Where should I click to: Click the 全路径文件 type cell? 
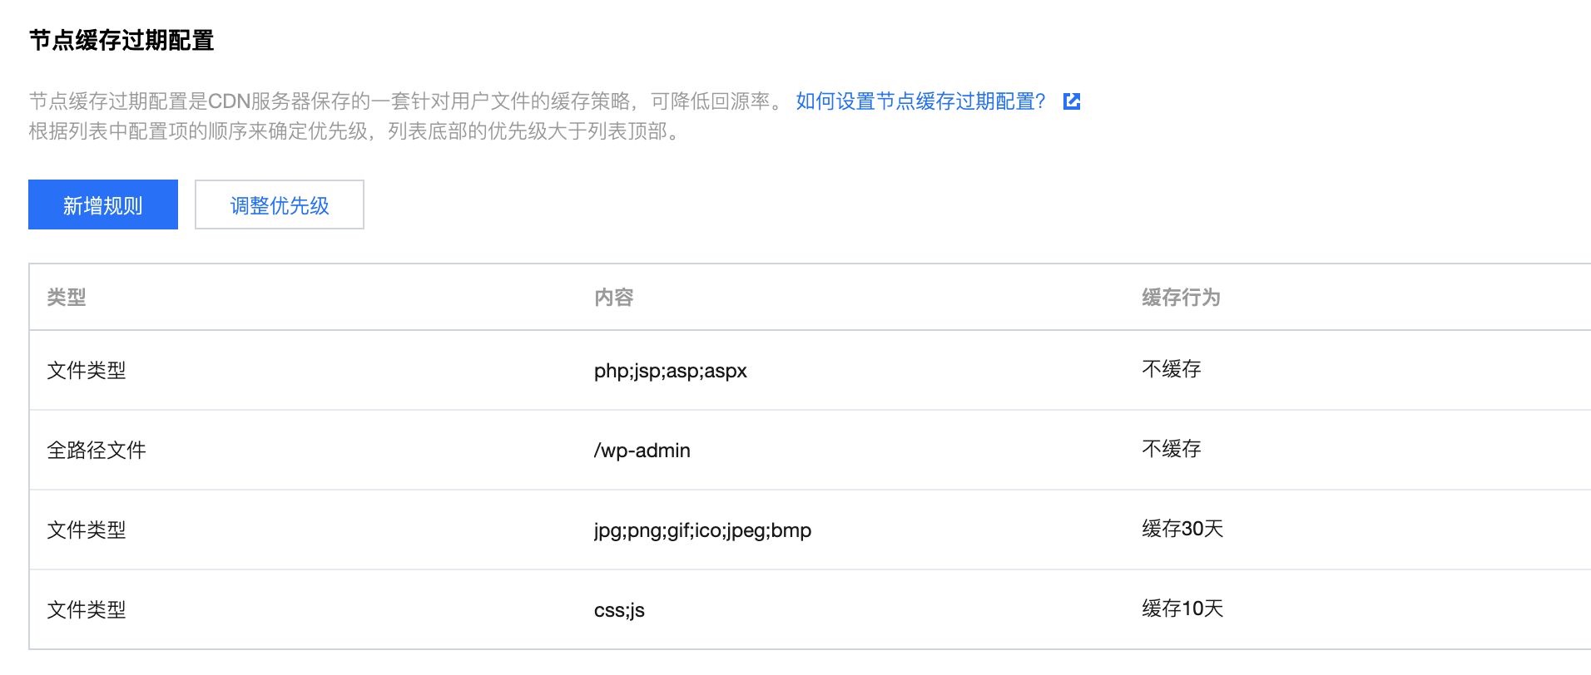(97, 451)
